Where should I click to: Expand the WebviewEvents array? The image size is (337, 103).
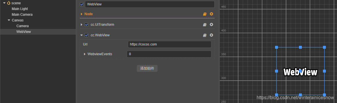85,54
